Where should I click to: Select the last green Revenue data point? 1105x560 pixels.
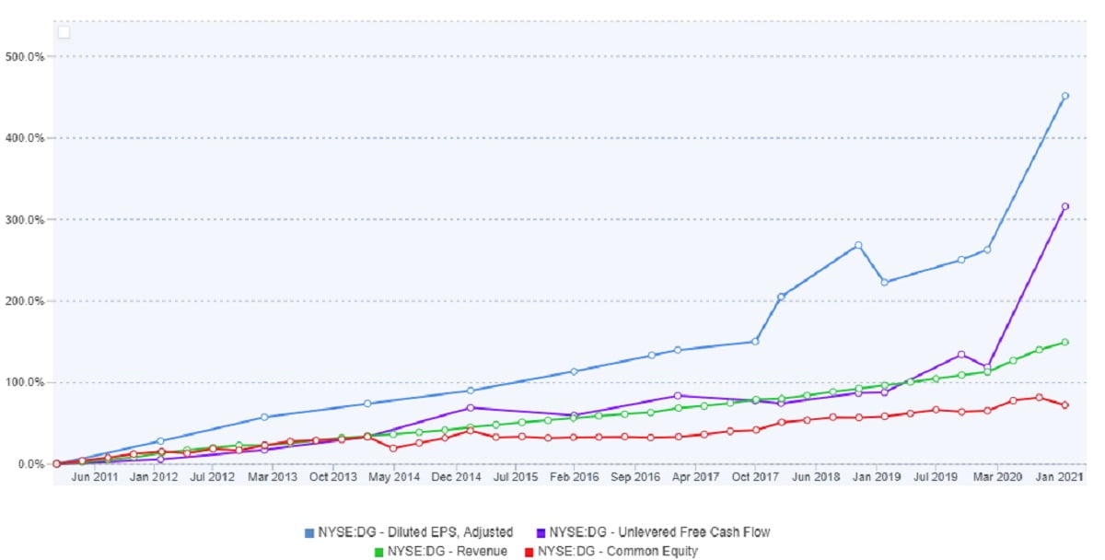[x=1064, y=342]
